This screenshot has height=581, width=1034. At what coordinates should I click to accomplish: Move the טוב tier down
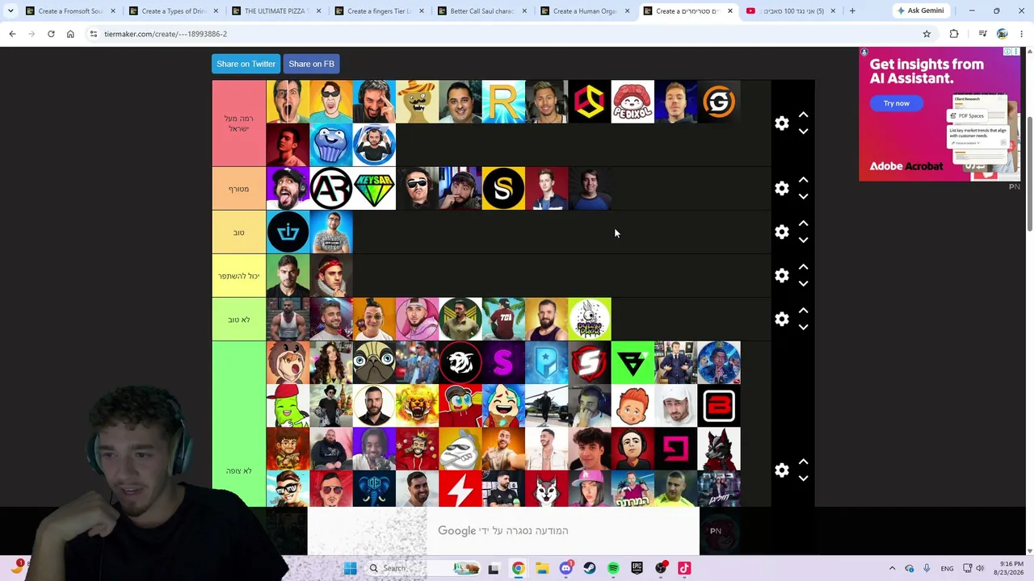tap(803, 240)
